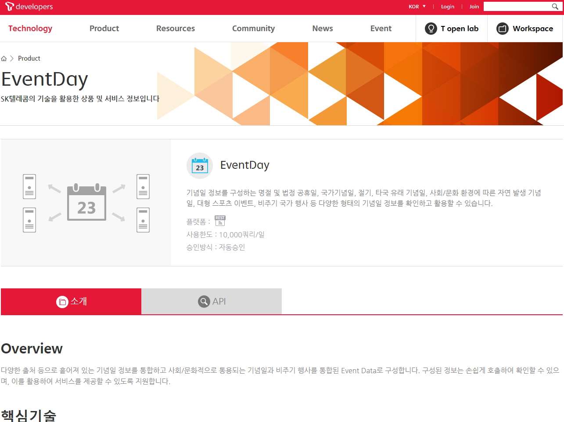The width and height of the screenshot is (564, 422).
Task: Open the Product menu
Action: [x=104, y=29]
